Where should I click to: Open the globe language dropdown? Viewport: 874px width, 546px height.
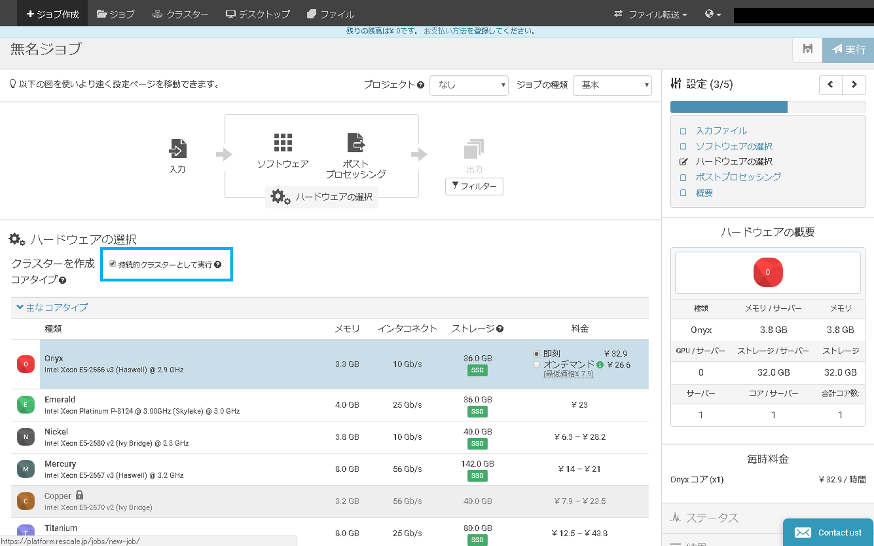712,14
